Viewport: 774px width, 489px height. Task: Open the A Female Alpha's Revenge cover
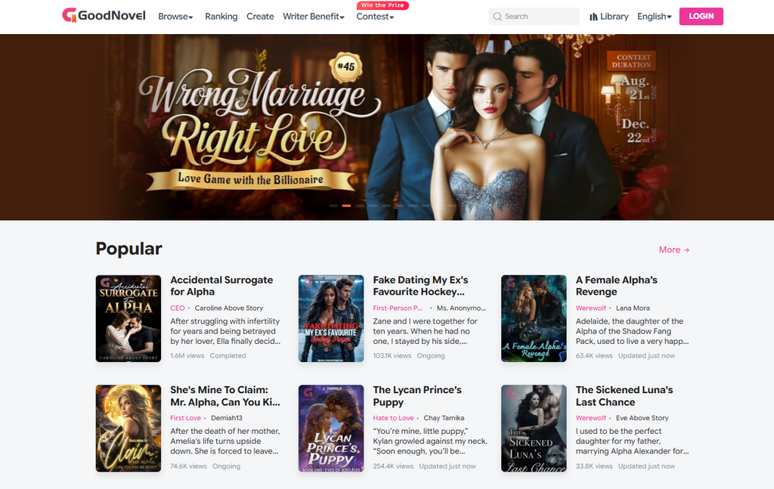pyautogui.click(x=534, y=319)
